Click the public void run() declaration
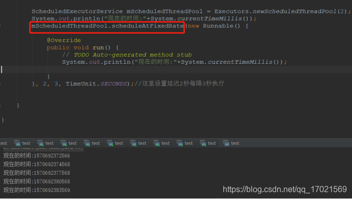This screenshot has width=352, height=199. (78, 48)
